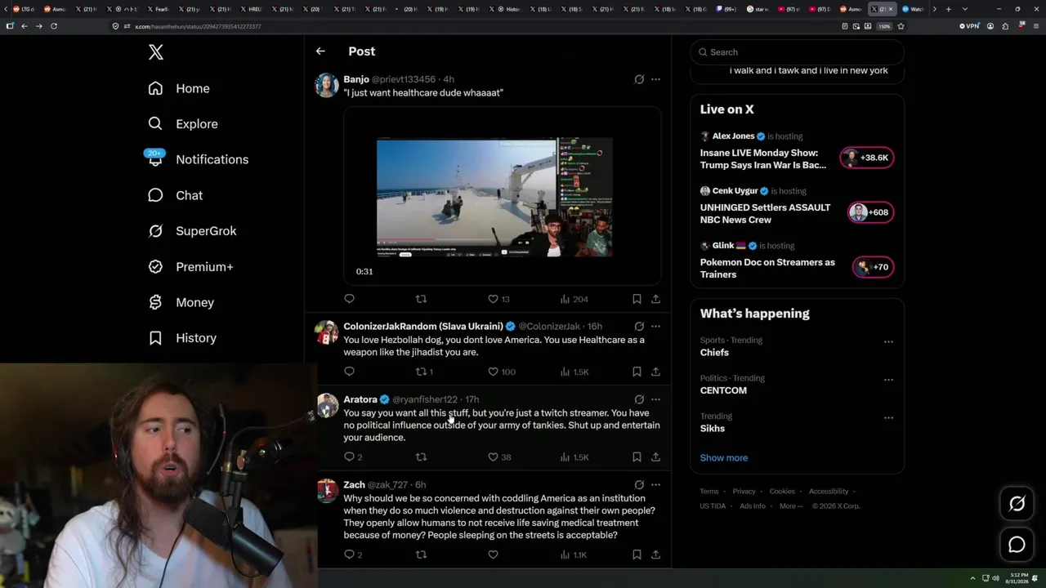The width and height of the screenshot is (1046, 588).
Task: Open the floating chat messages button
Action: 1017,545
